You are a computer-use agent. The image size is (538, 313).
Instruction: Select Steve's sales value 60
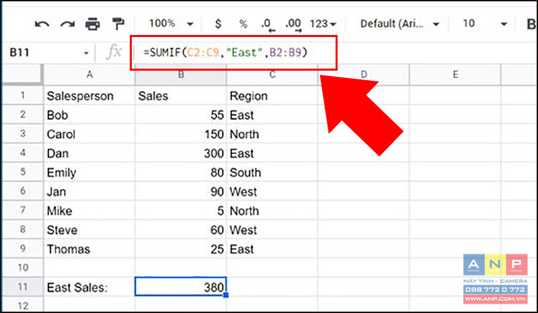pyautogui.click(x=180, y=230)
